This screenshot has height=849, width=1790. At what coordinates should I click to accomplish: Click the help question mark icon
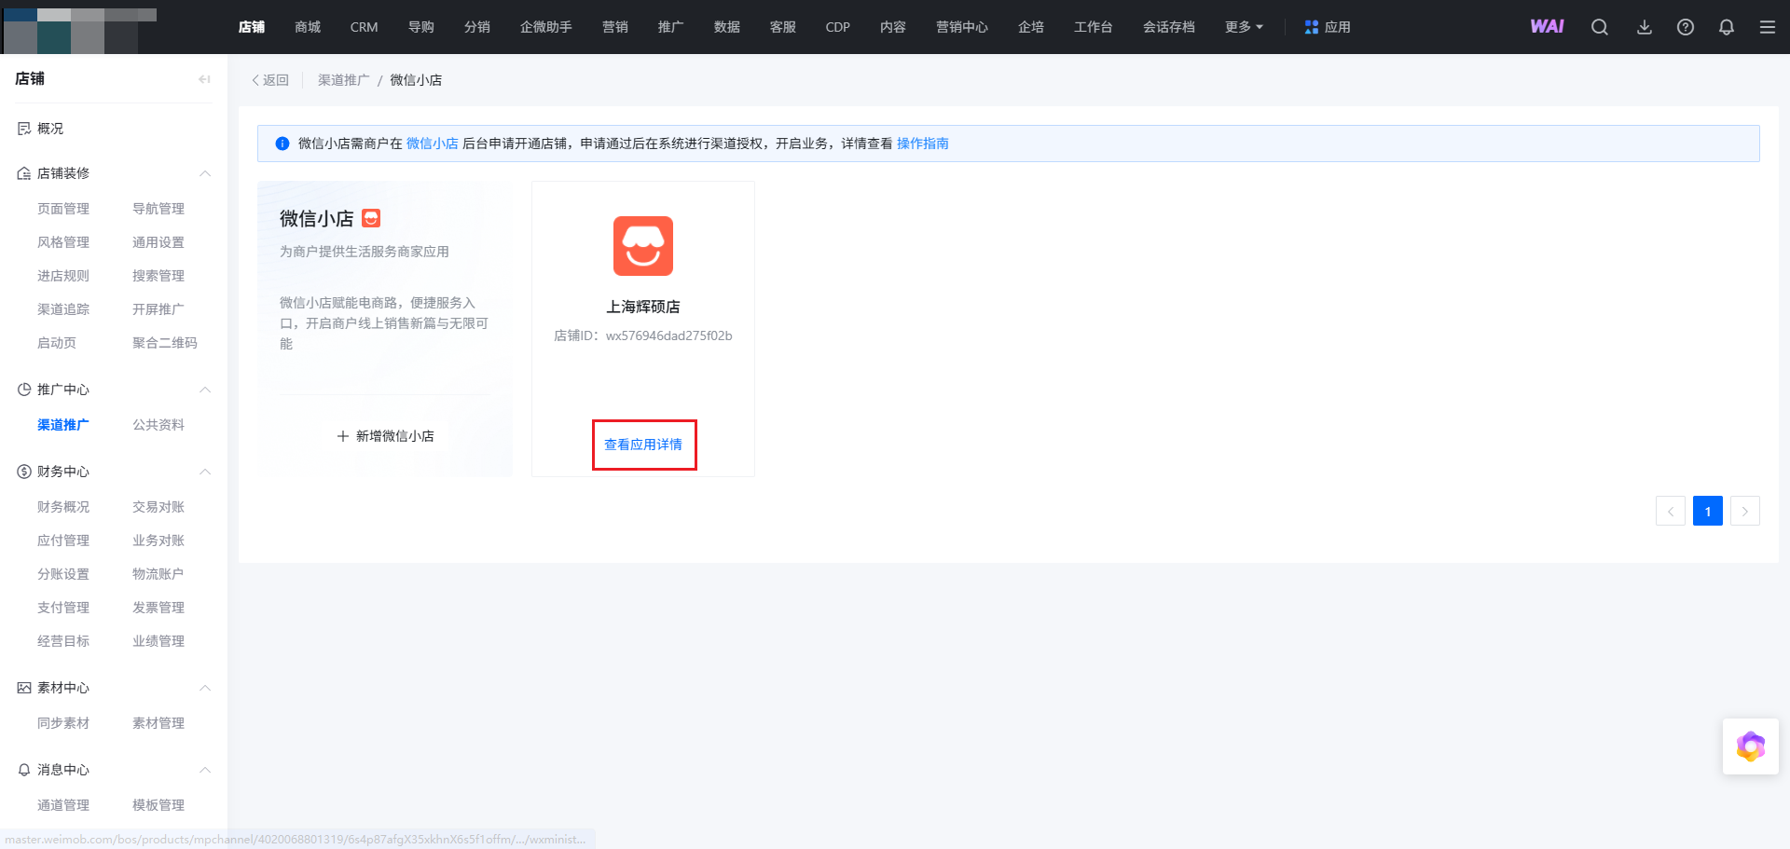1686,27
